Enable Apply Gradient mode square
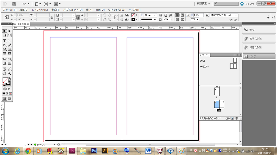Screen dimensions: 277x155 (7, 93)
